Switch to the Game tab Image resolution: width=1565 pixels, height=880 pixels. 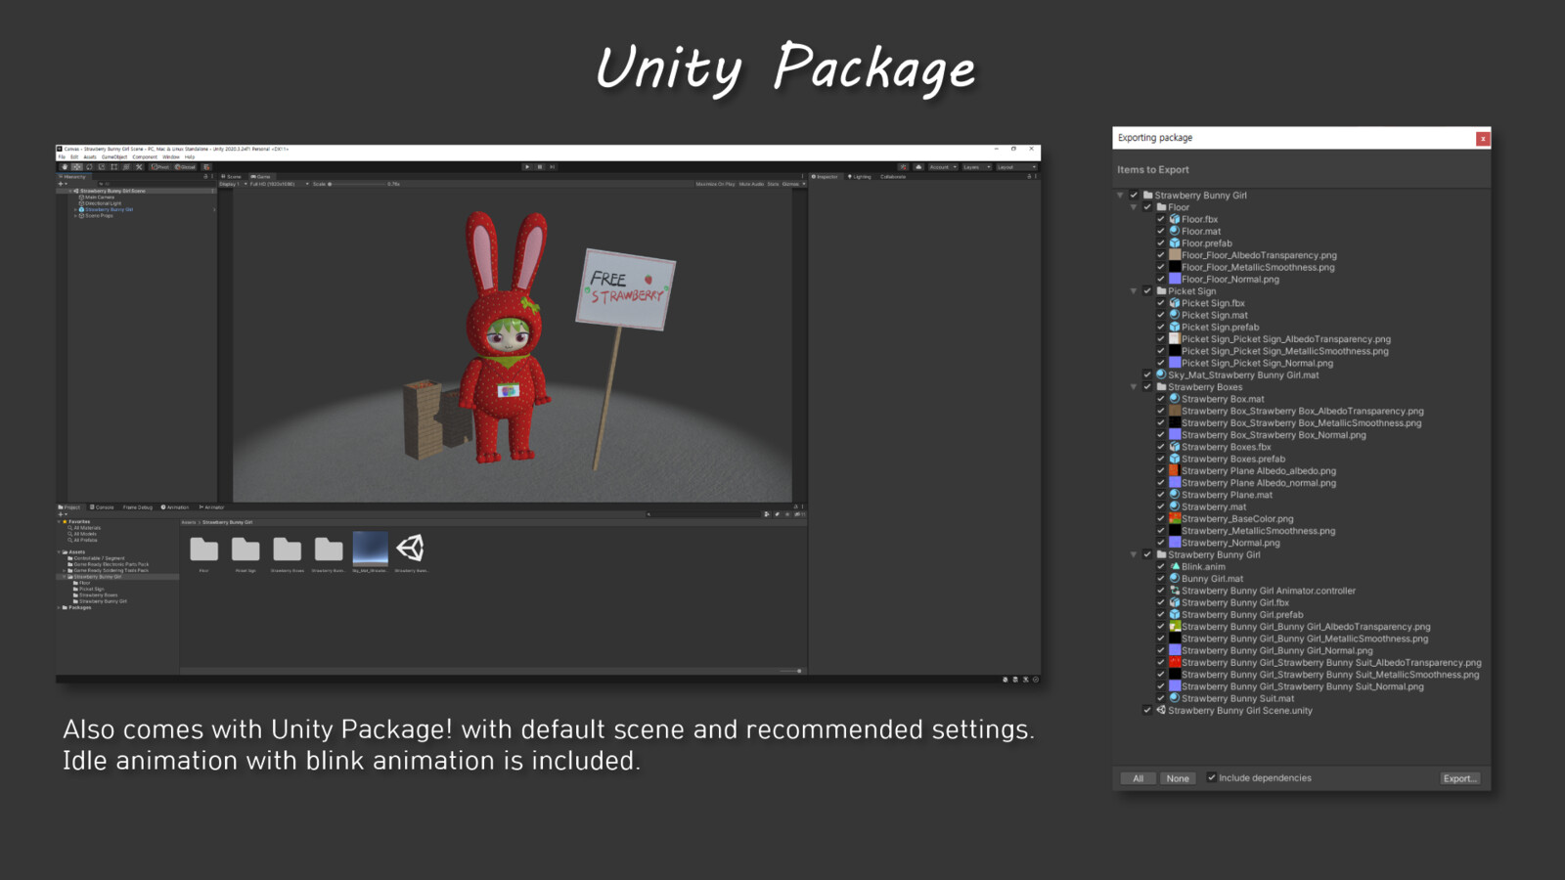[x=260, y=177]
